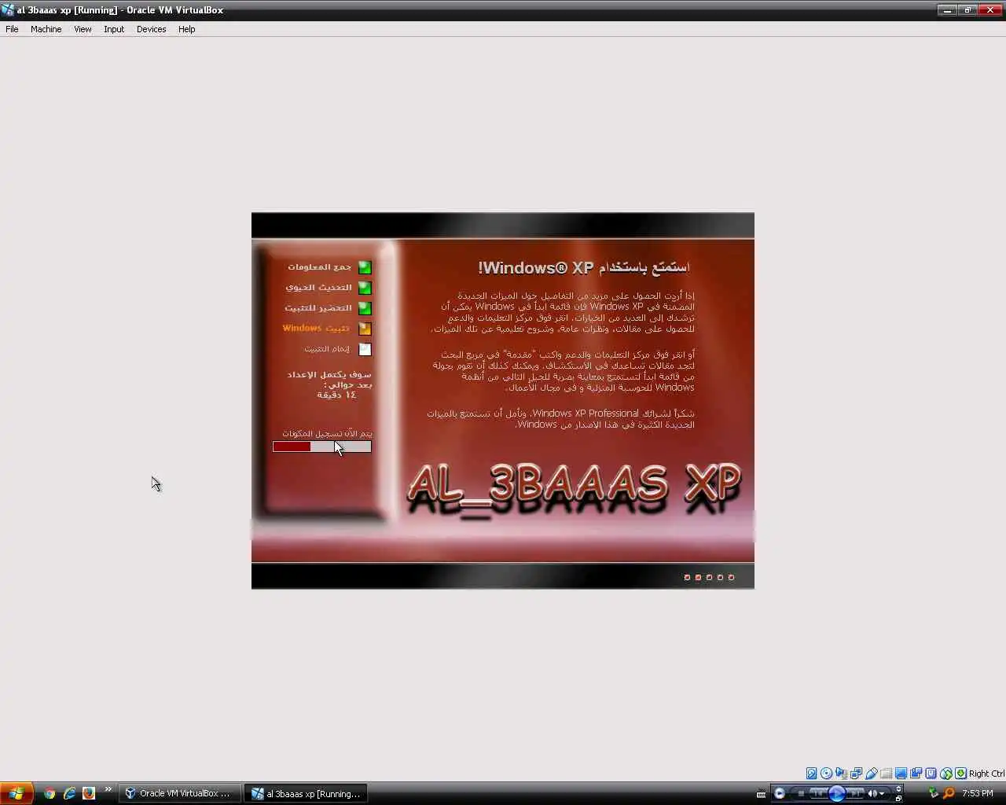Click the pending step إتمام التثبيت
1006x805 pixels.
tap(327, 349)
